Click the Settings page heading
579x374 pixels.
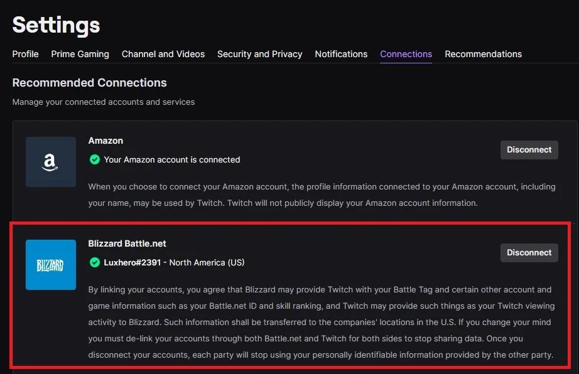[x=56, y=25]
